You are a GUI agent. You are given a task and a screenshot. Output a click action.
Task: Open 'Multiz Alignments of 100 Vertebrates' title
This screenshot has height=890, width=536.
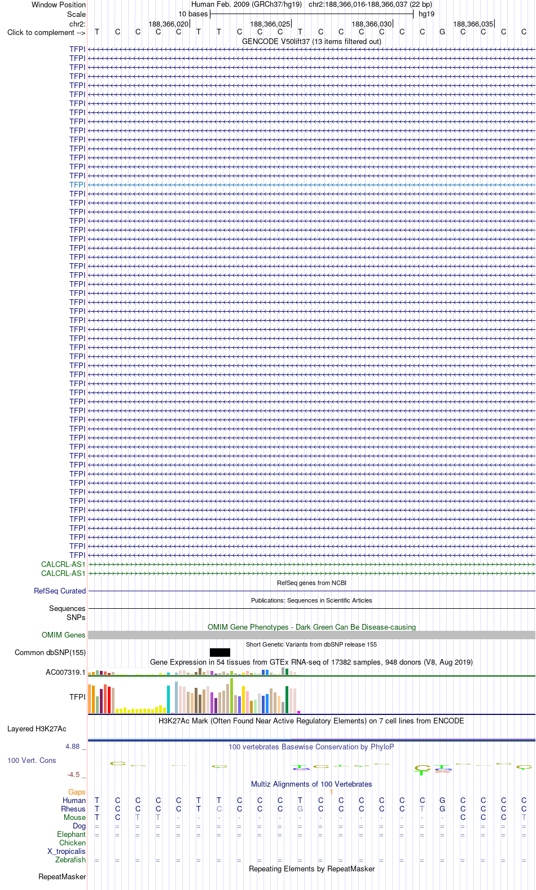click(x=311, y=784)
